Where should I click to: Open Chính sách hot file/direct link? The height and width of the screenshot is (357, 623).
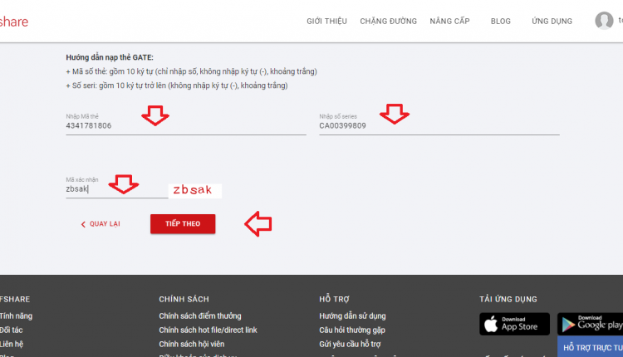pos(208,330)
